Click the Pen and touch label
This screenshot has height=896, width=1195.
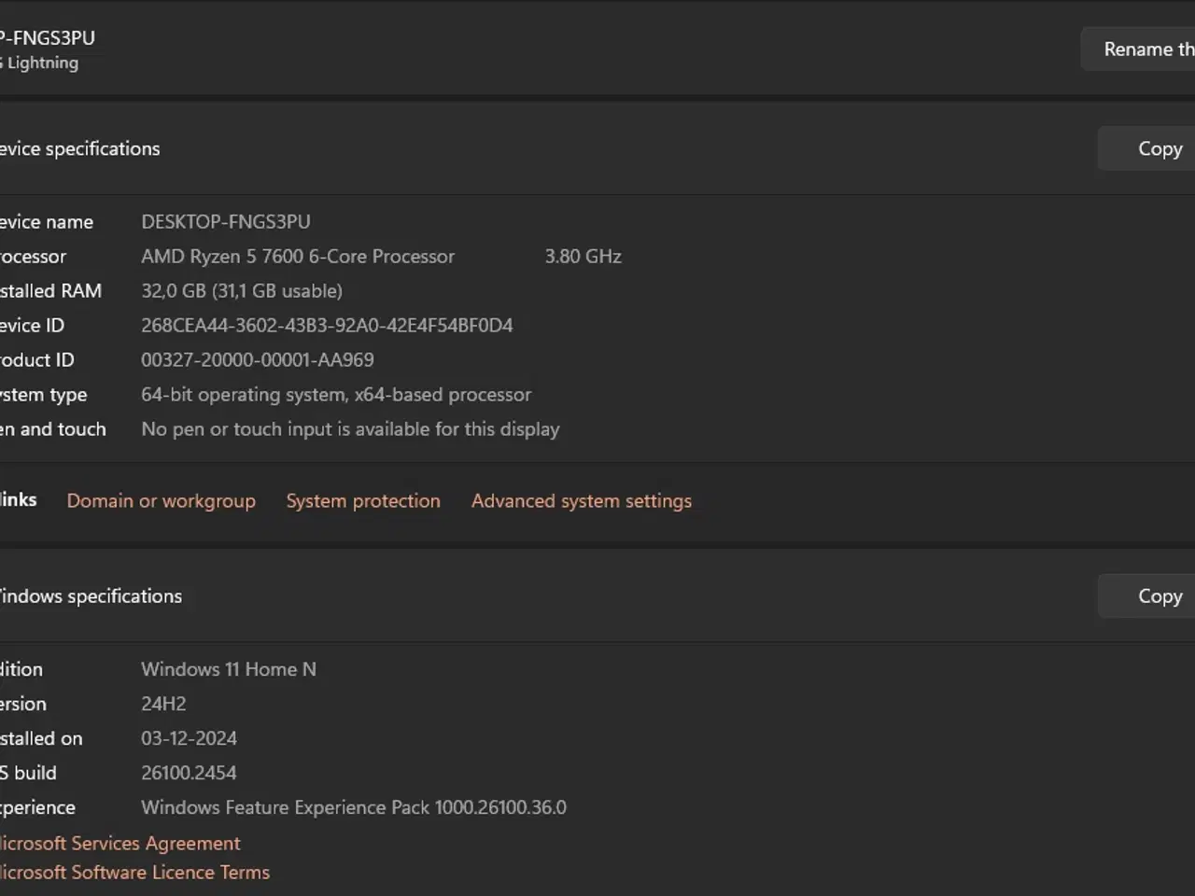[52, 429]
